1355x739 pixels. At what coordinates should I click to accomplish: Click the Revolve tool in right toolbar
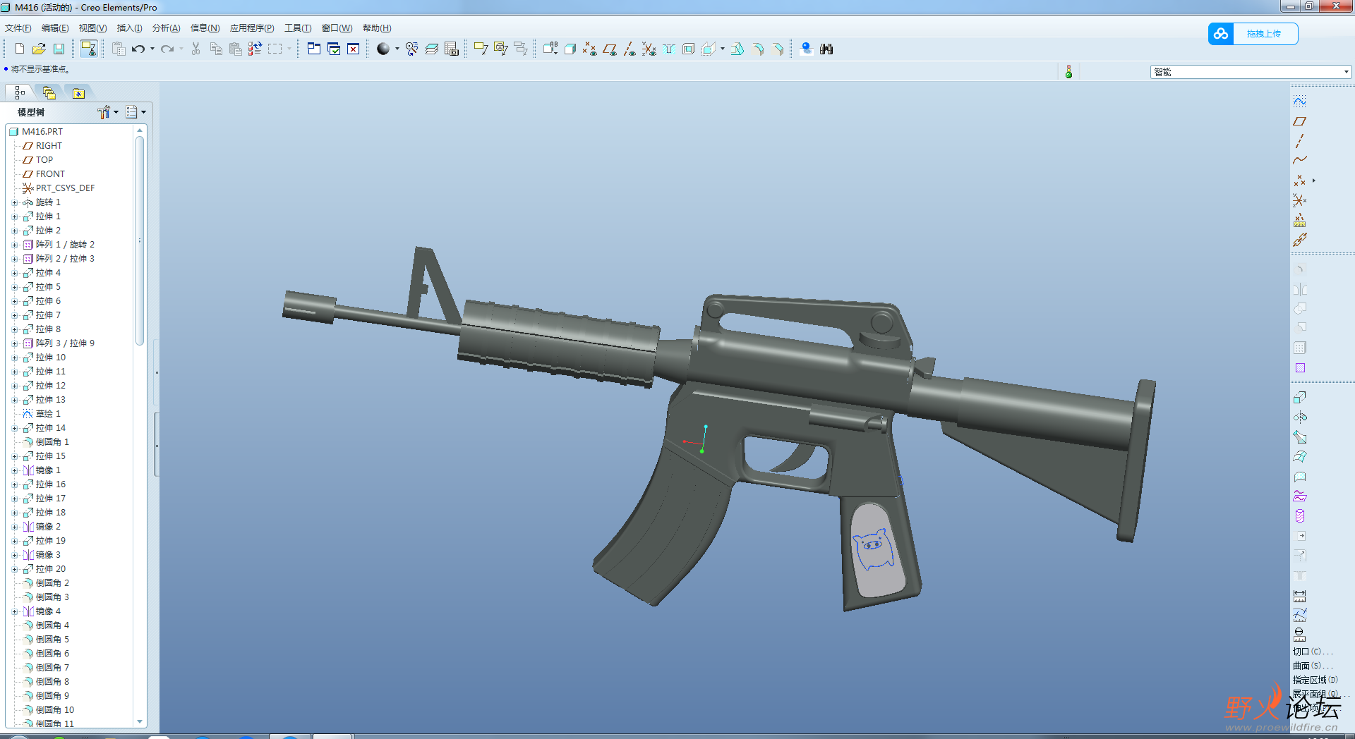pos(1299,417)
